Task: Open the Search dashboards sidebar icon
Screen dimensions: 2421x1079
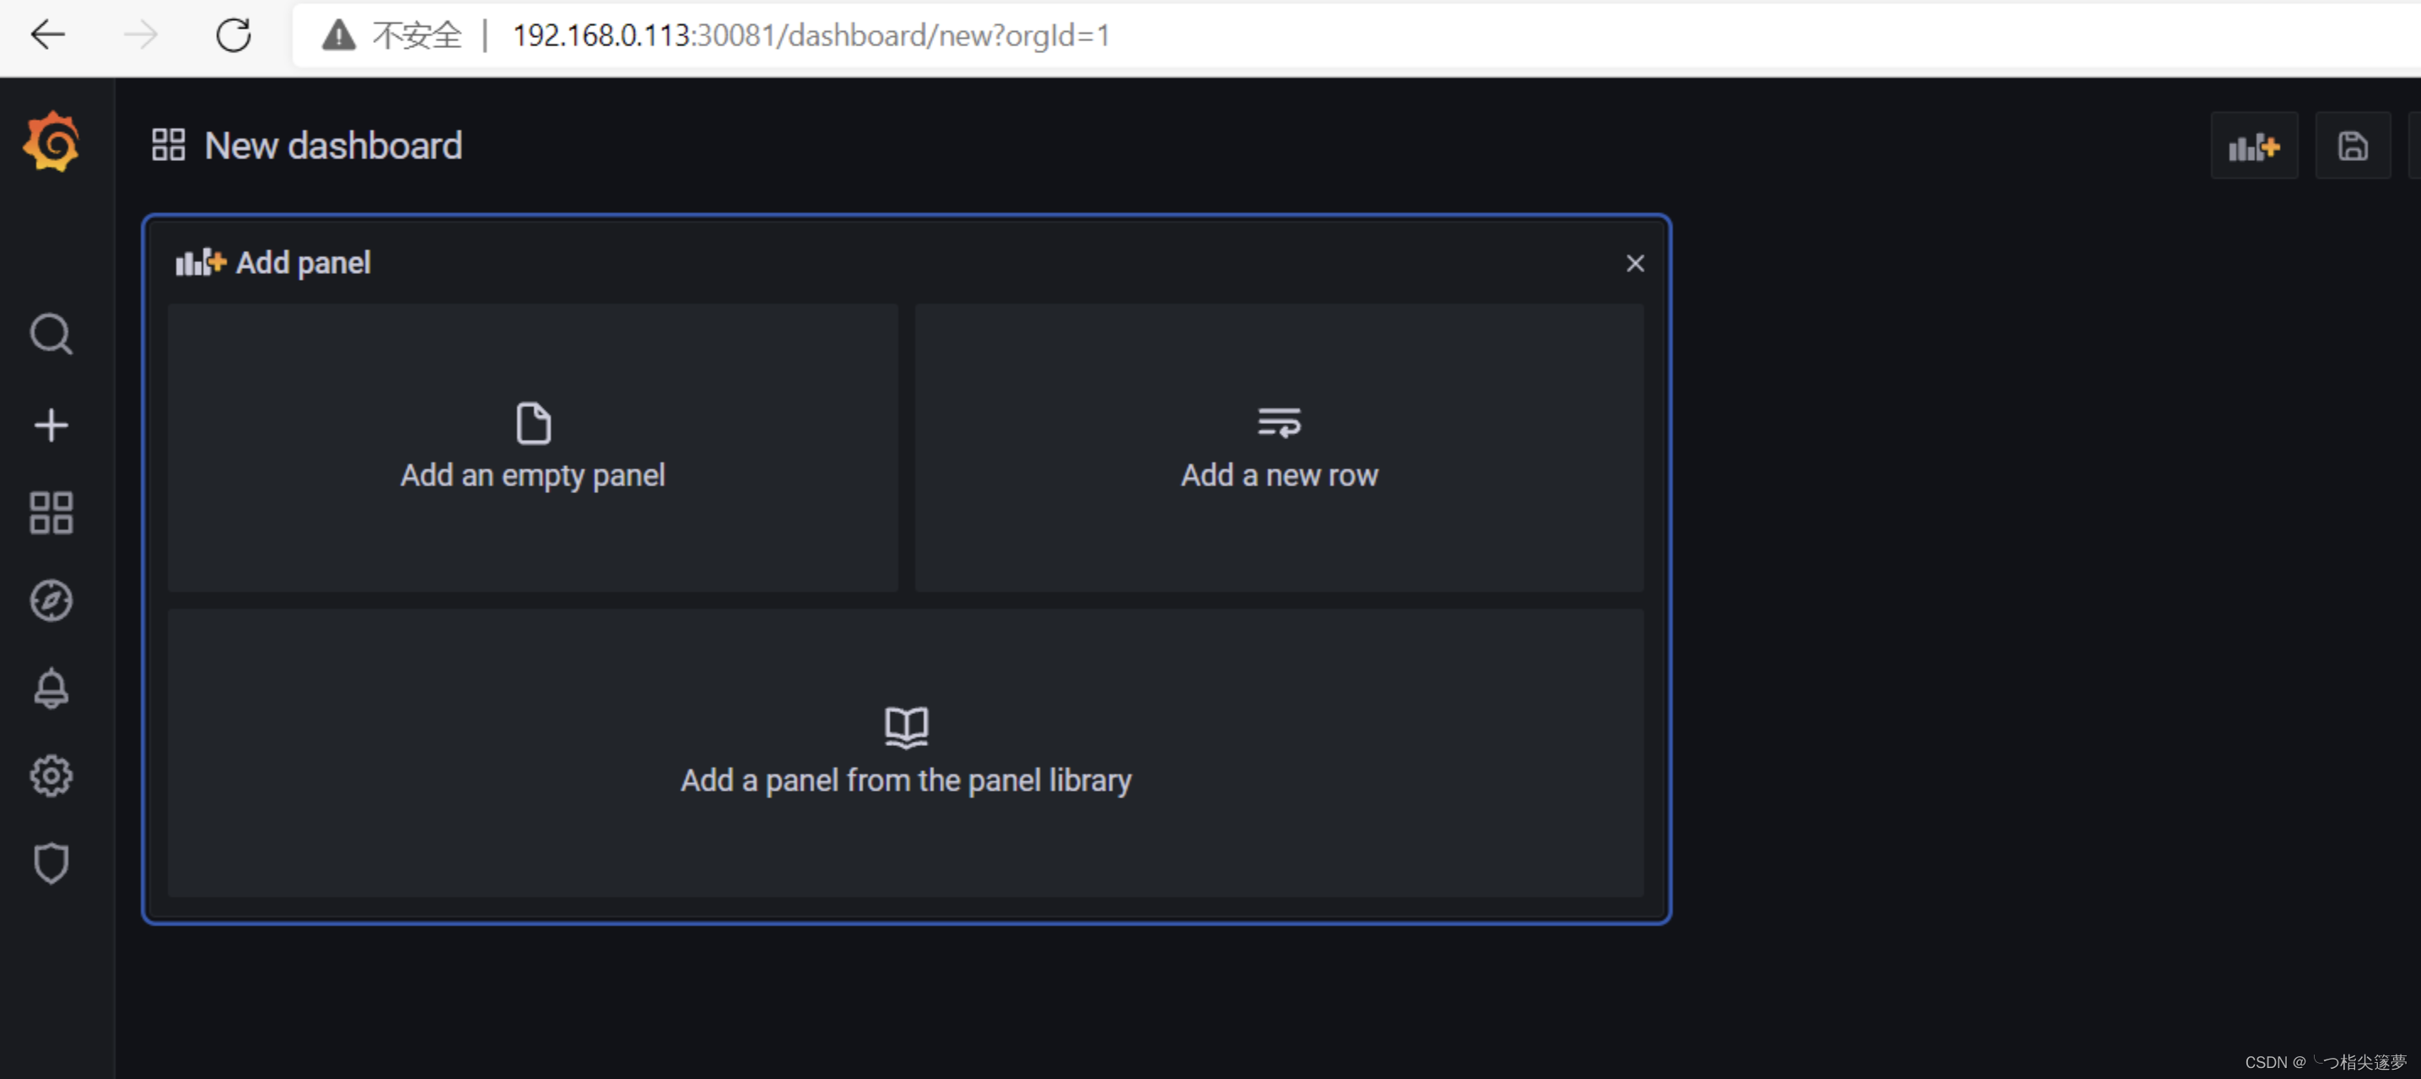Action: click(x=51, y=335)
